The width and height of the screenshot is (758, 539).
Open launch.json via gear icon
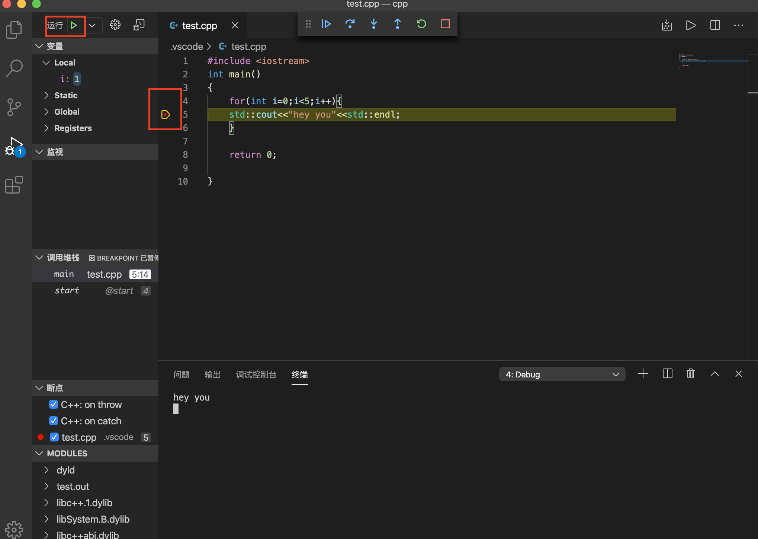[x=115, y=25]
